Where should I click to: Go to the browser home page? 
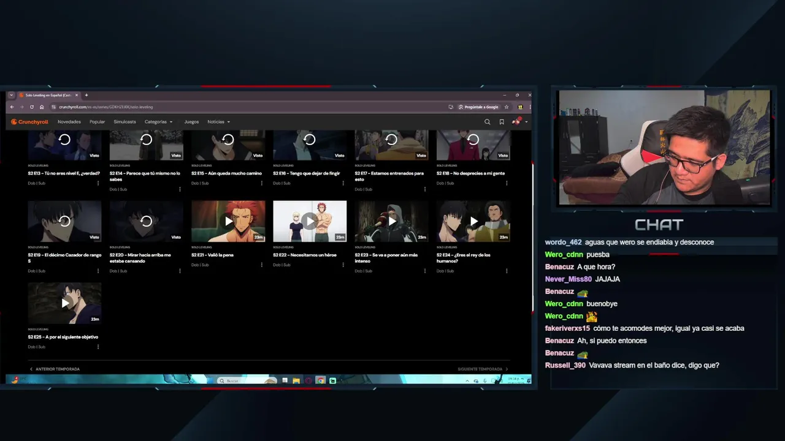click(x=42, y=107)
